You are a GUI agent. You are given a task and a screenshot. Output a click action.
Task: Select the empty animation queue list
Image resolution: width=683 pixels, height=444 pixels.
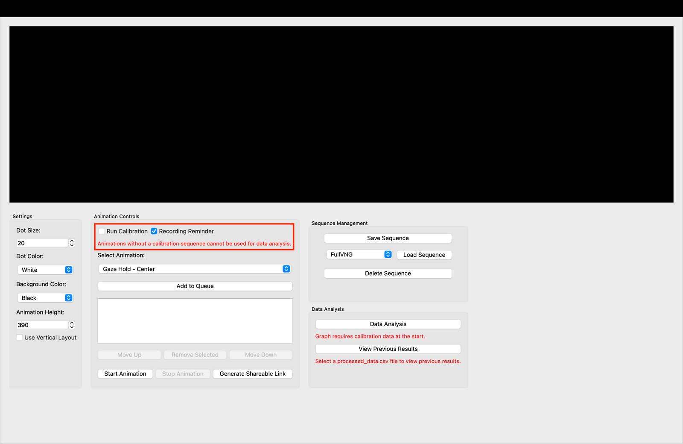195,321
